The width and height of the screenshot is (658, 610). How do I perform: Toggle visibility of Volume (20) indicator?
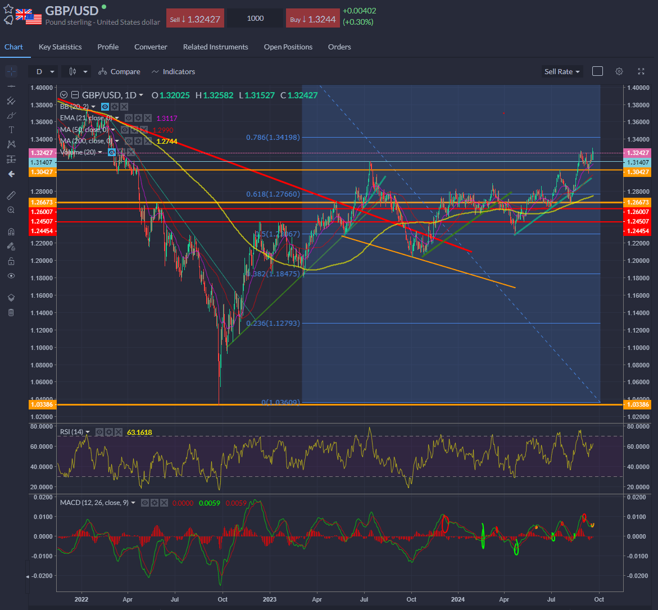click(112, 152)
